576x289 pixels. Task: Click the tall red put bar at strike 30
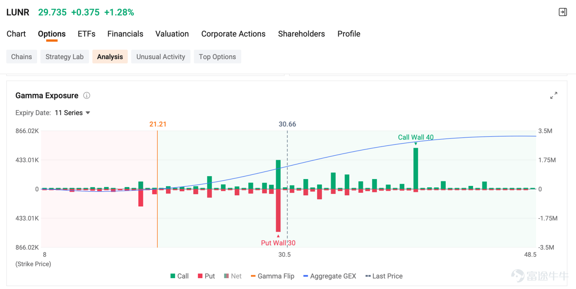point(278,210)
